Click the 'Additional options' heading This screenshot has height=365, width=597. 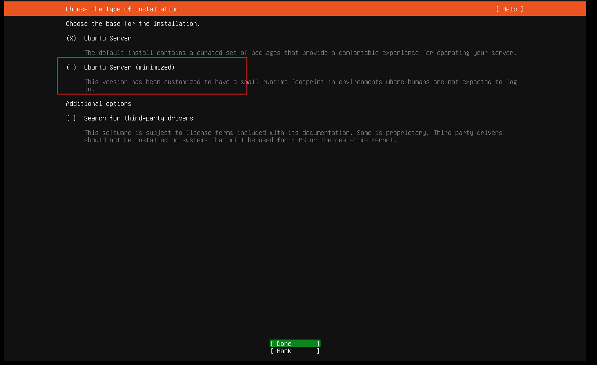[x=99, y=104]
